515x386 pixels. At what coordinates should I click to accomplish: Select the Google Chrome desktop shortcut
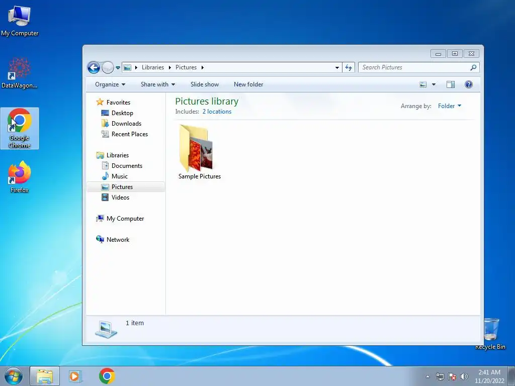tap(20, 128)
